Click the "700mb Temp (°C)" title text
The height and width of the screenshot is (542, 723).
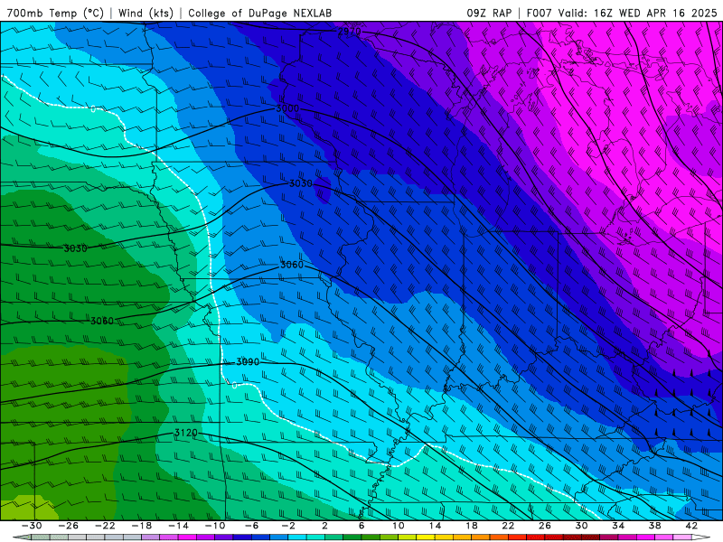(x=55, y=13)
